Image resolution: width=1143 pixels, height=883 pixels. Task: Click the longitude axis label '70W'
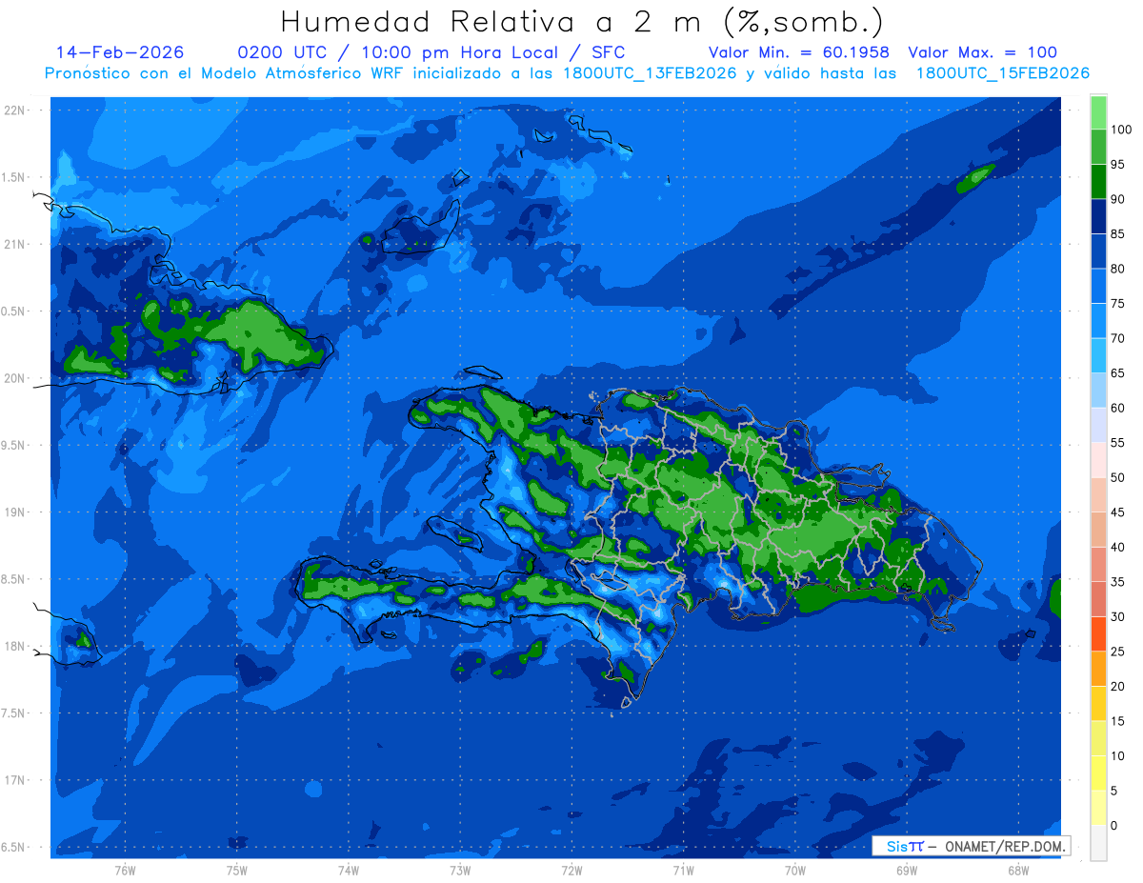(795, 871)
